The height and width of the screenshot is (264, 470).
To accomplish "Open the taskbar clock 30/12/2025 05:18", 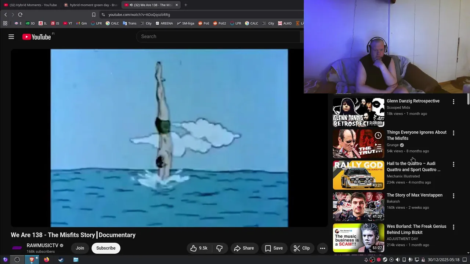I will coord(444,260).
